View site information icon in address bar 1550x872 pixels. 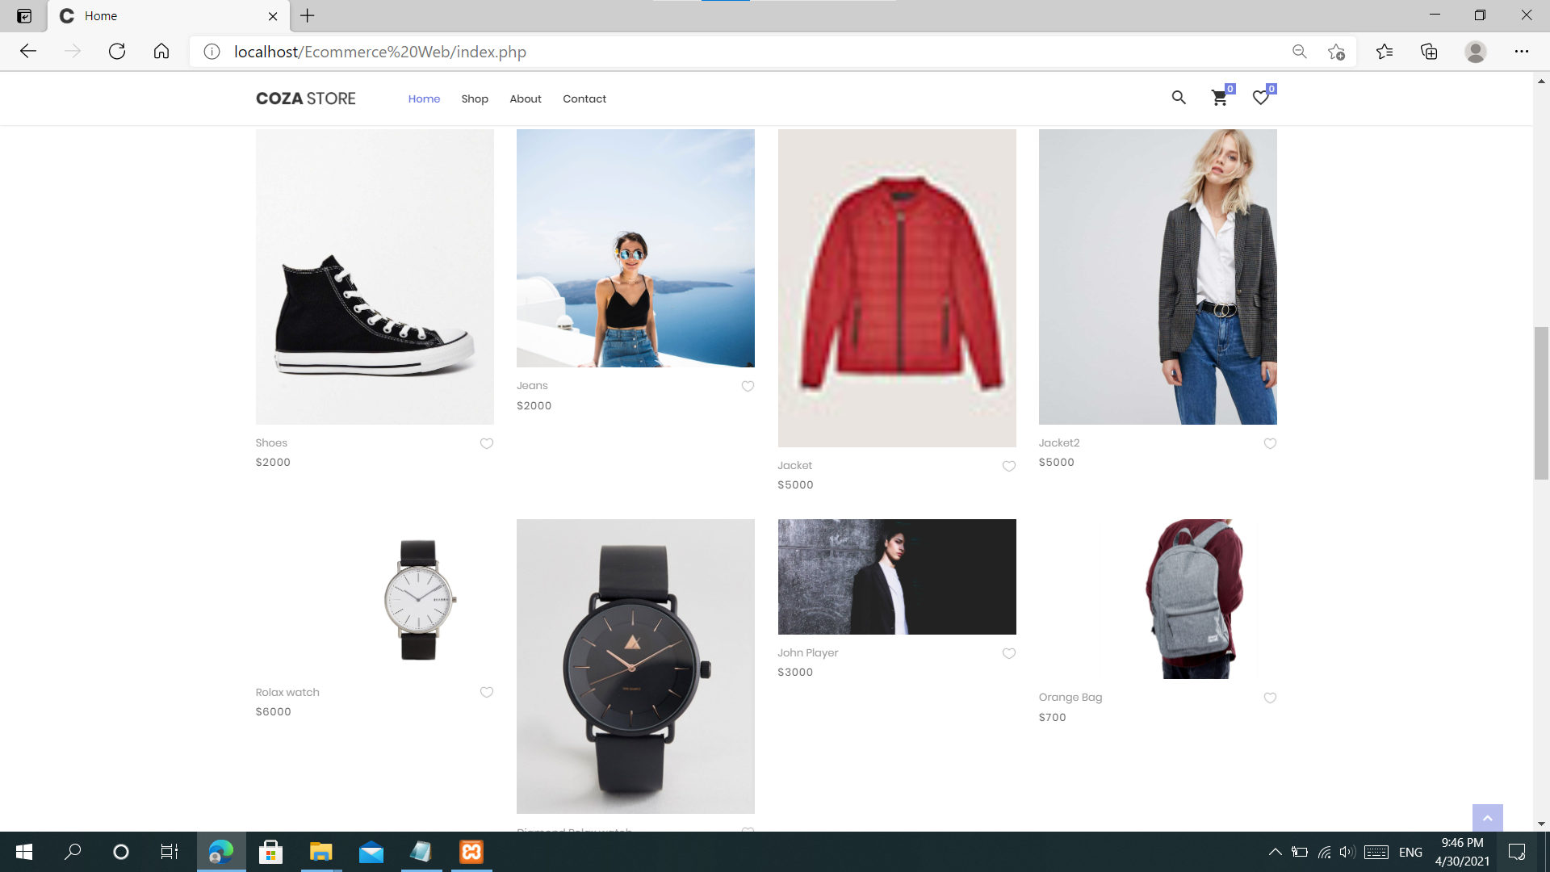212,52
